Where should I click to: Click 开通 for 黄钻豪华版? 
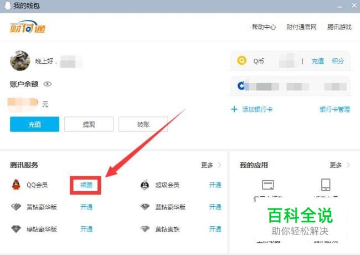[86, 207]
